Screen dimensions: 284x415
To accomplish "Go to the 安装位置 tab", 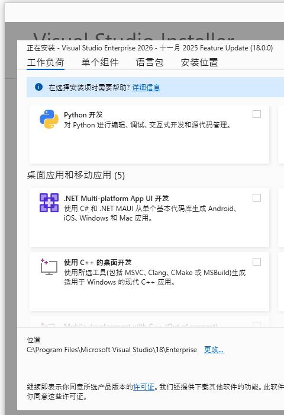I will (199, 62).
